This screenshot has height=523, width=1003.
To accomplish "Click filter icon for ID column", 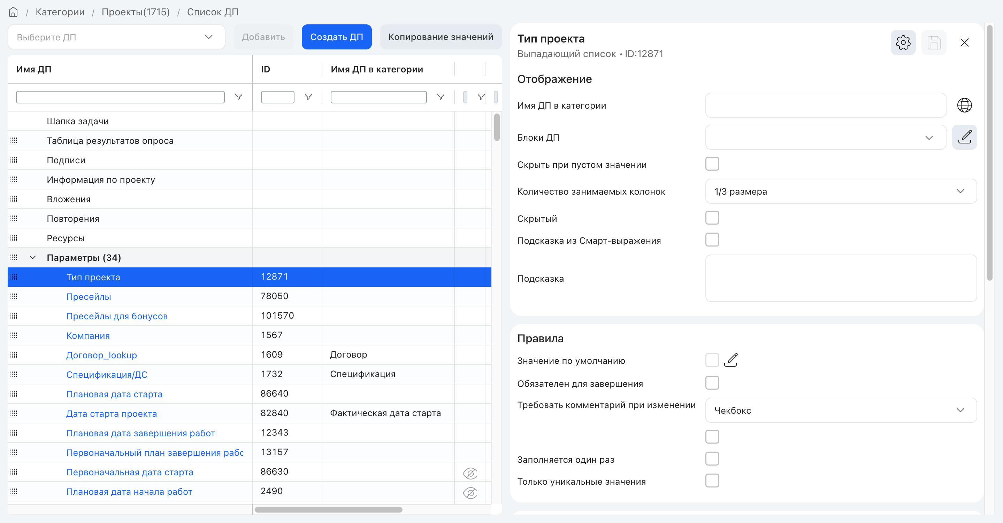I will point(308,97).
